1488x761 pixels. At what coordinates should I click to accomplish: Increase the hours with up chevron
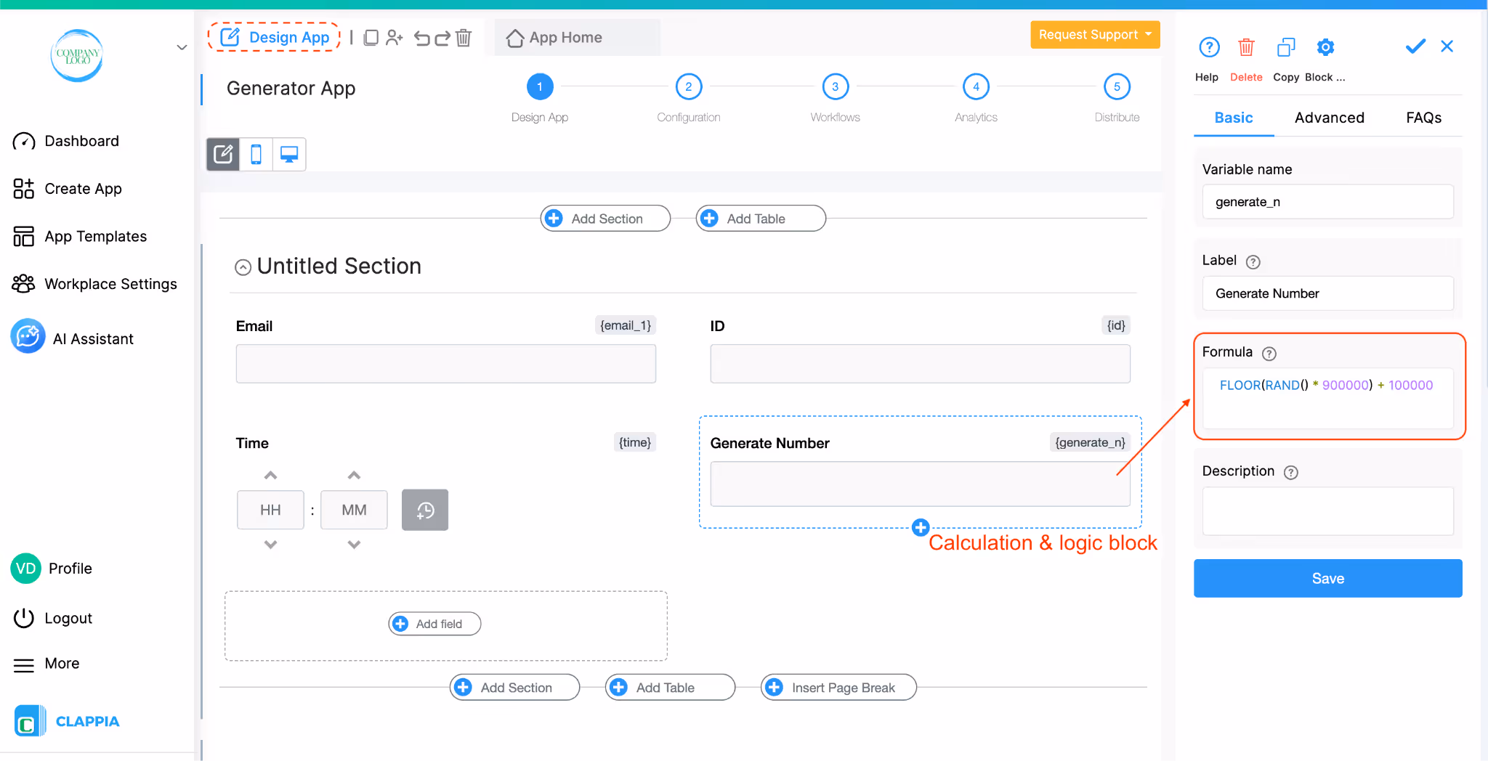270,476
